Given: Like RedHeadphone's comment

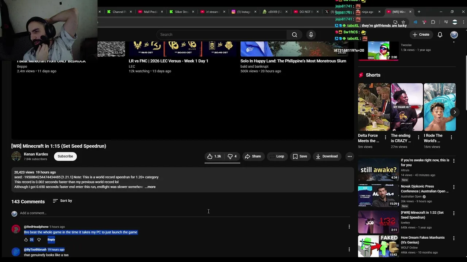Looking at the screenshot, I should (26, 239).
